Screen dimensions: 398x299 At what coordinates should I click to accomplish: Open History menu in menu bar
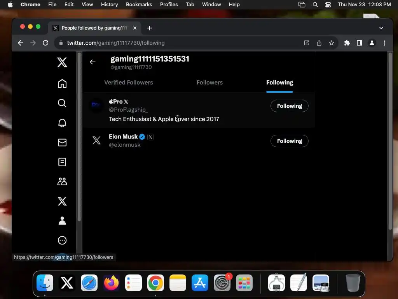coord(109,5)
